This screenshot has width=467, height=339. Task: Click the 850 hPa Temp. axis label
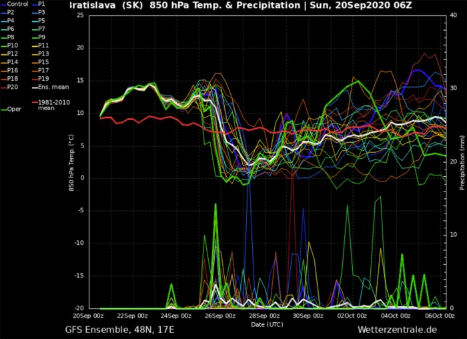tap(71, 163)
